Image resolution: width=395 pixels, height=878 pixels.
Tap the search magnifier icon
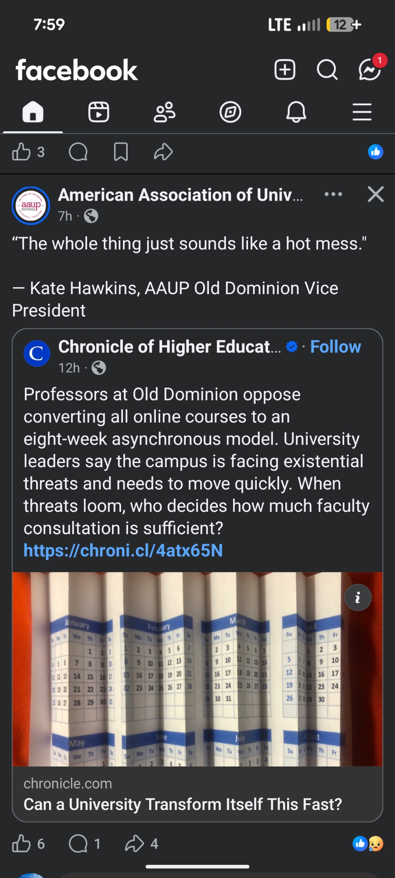327,70
